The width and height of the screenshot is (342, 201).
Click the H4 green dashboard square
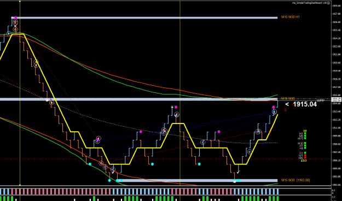(305, 148)
